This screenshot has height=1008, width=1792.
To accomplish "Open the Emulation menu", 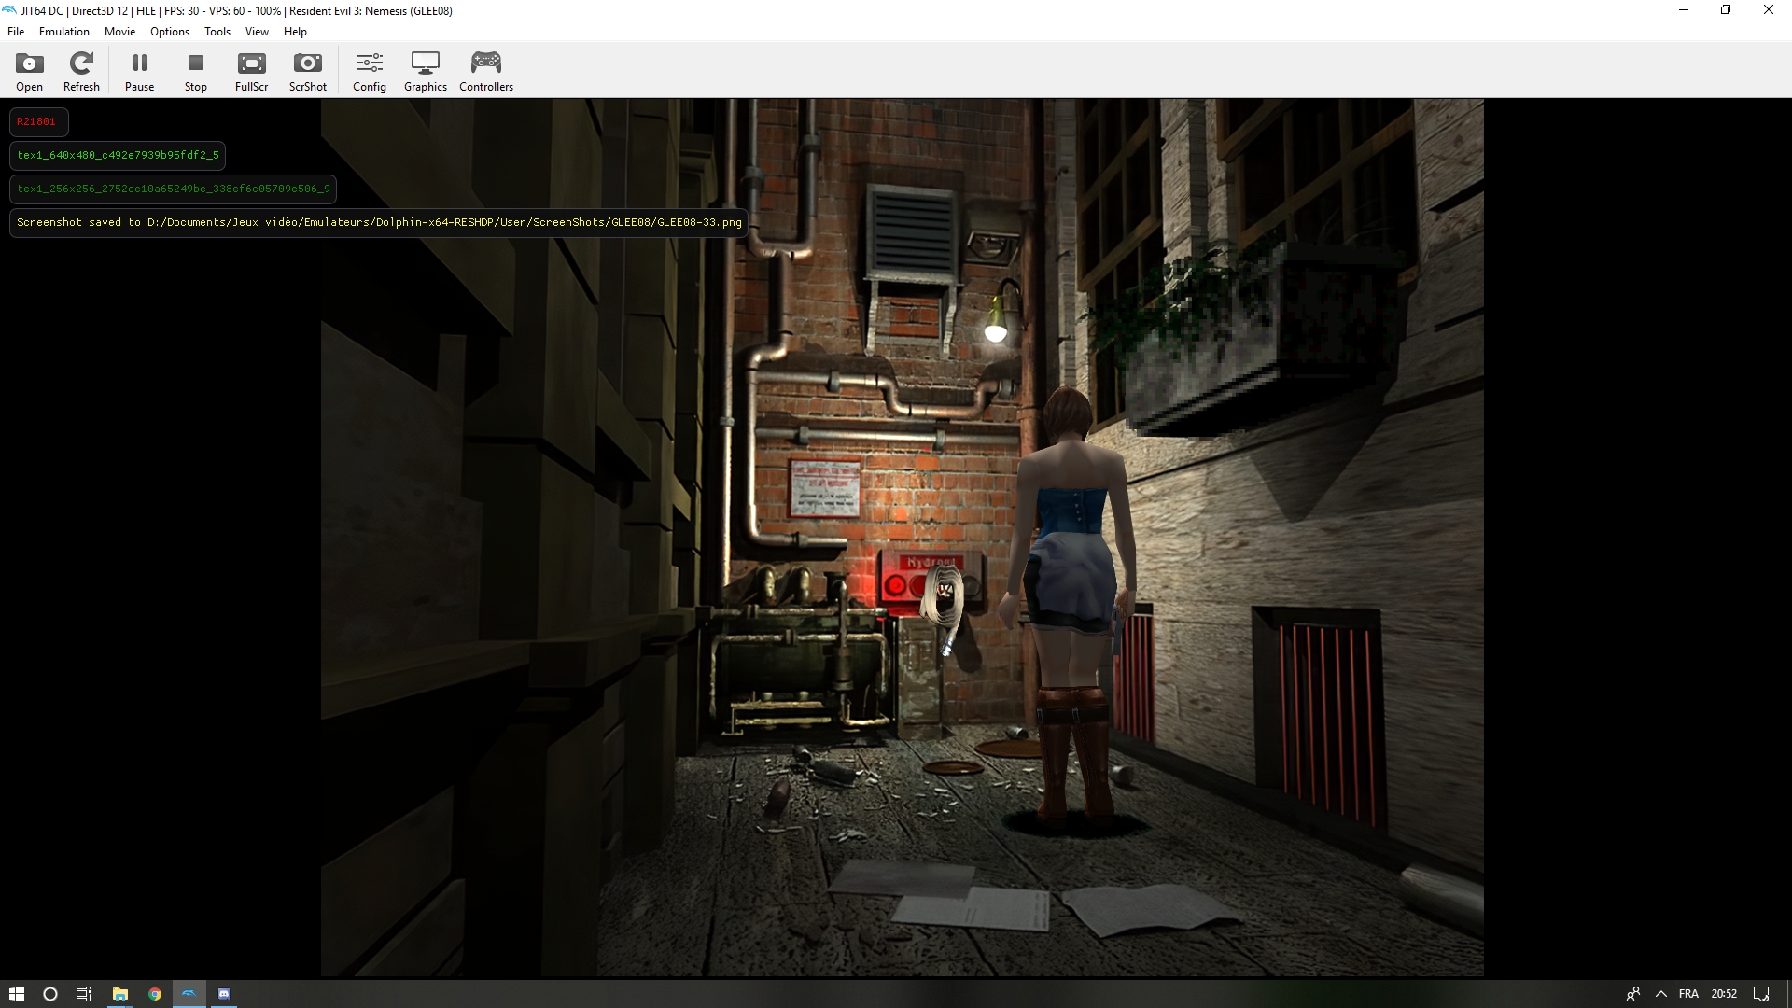I will coord(64,32).
